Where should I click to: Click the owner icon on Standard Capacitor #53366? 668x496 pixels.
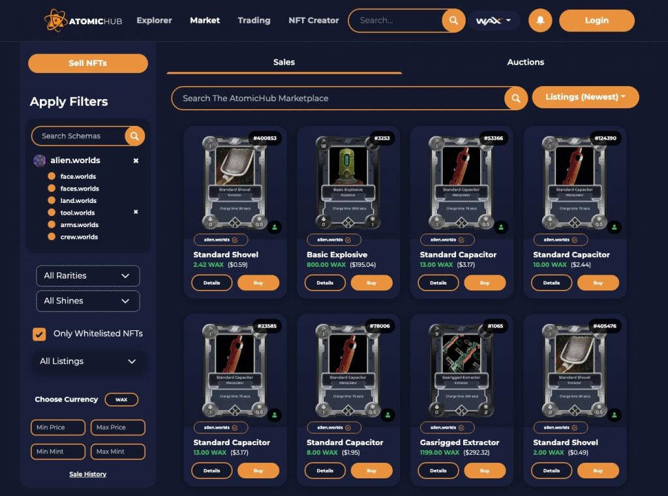(501, 227)
